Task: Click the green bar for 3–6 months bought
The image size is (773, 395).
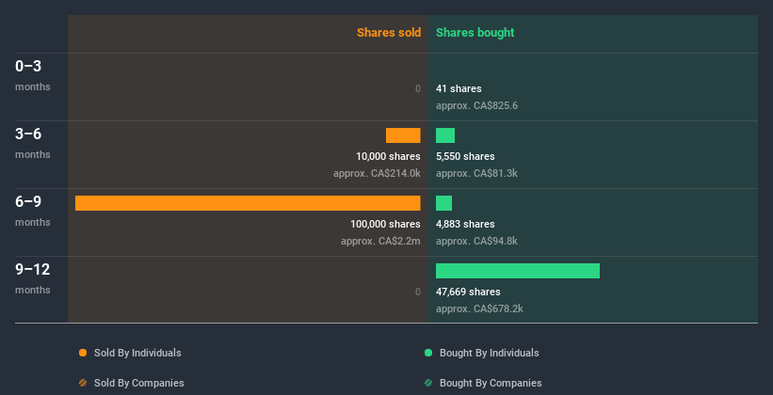Action: point(445,135)
